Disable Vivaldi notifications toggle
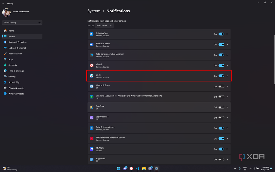The width and height of the screenshot is (275, 172). pos(221,65)
